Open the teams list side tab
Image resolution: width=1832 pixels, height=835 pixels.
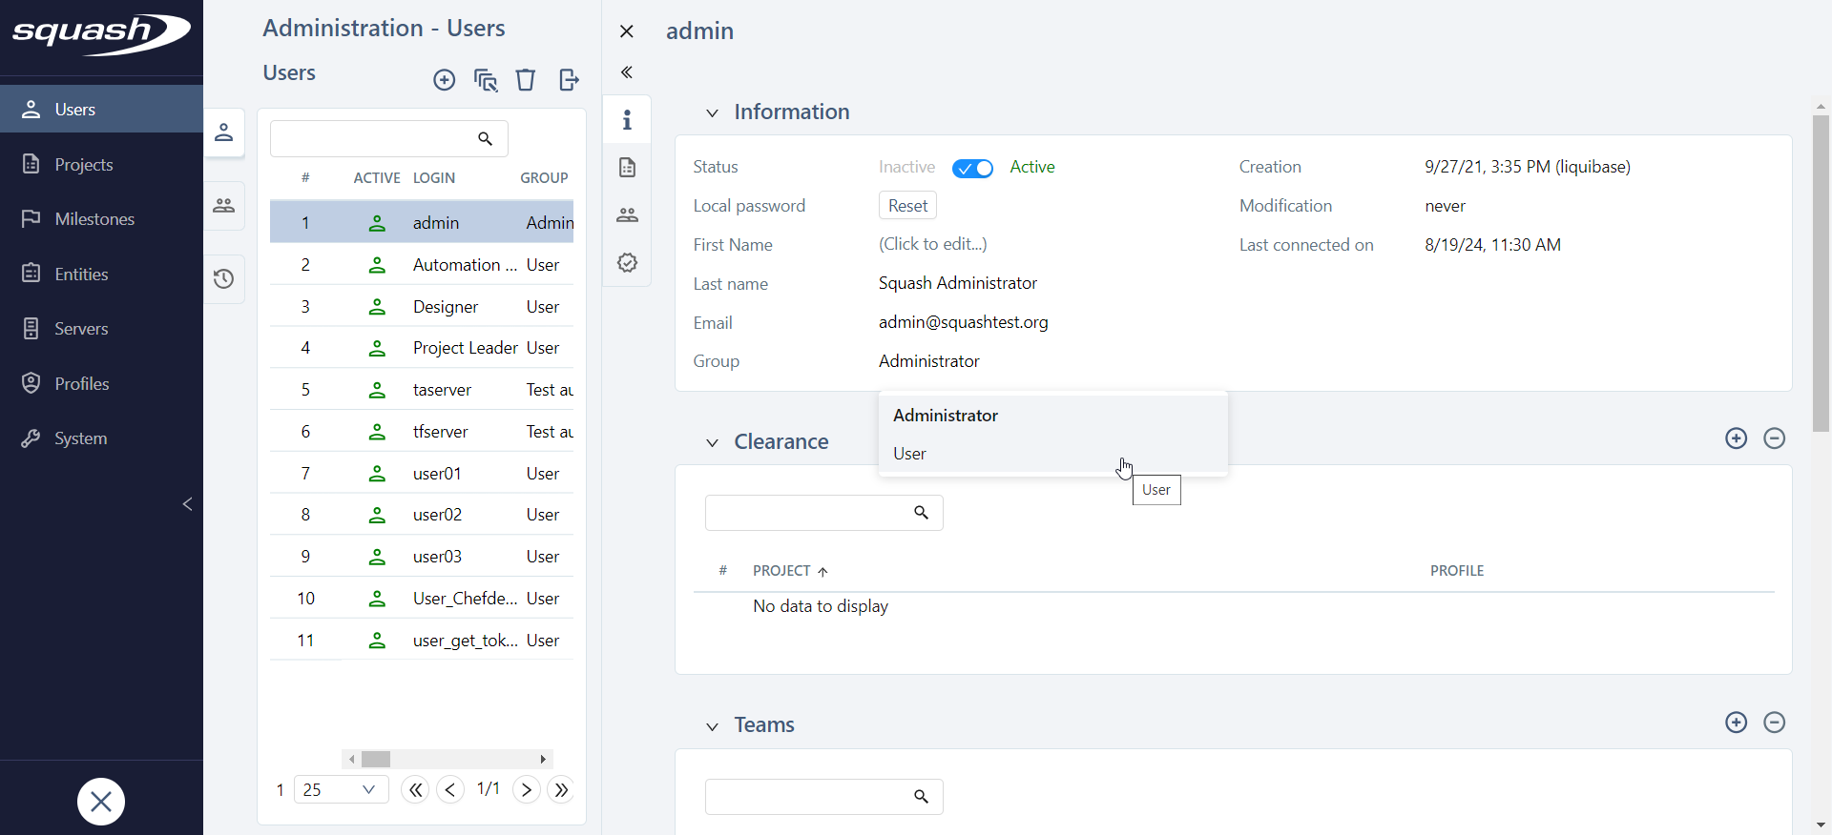pyautogui.click(x=224, y=206)
